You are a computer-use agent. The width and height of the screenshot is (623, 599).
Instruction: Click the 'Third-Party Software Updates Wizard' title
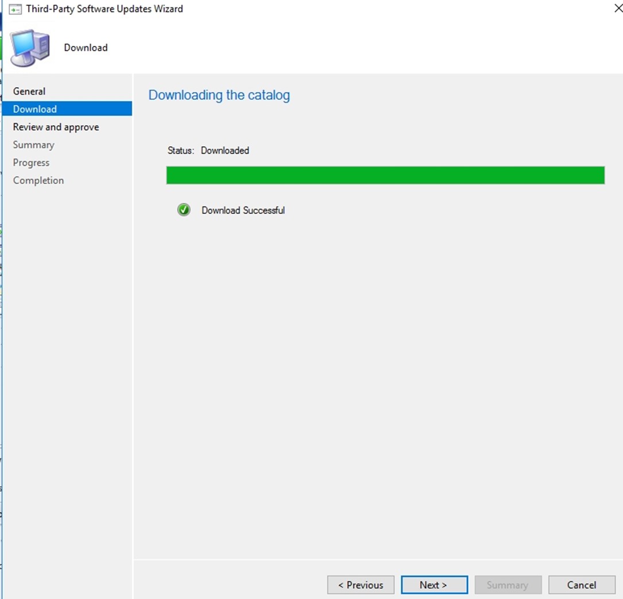pos(105,9)
